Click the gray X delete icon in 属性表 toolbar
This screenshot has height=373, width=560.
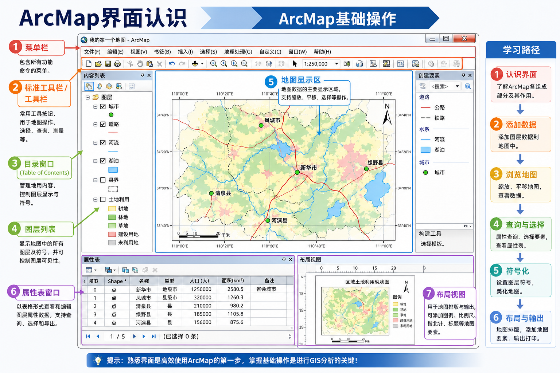coord(155,270)
